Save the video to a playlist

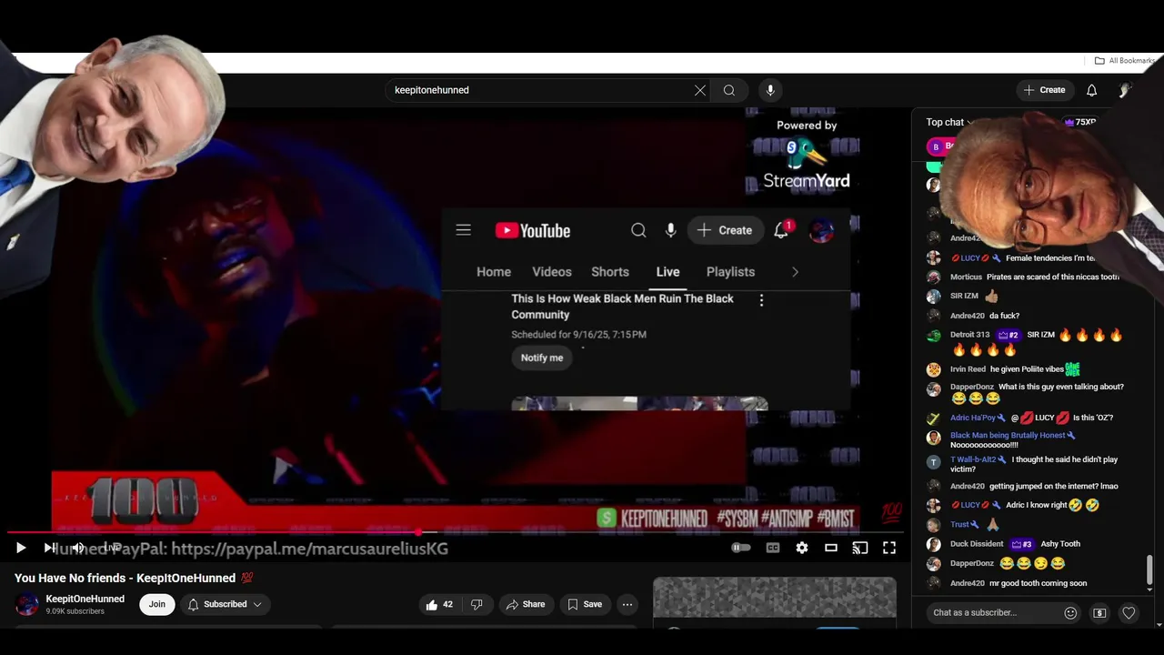pyautogui.click(x=585, y=604)
